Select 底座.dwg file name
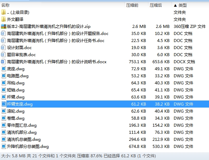Viewport: 209px width, 160px height. [x=16, y=69]
